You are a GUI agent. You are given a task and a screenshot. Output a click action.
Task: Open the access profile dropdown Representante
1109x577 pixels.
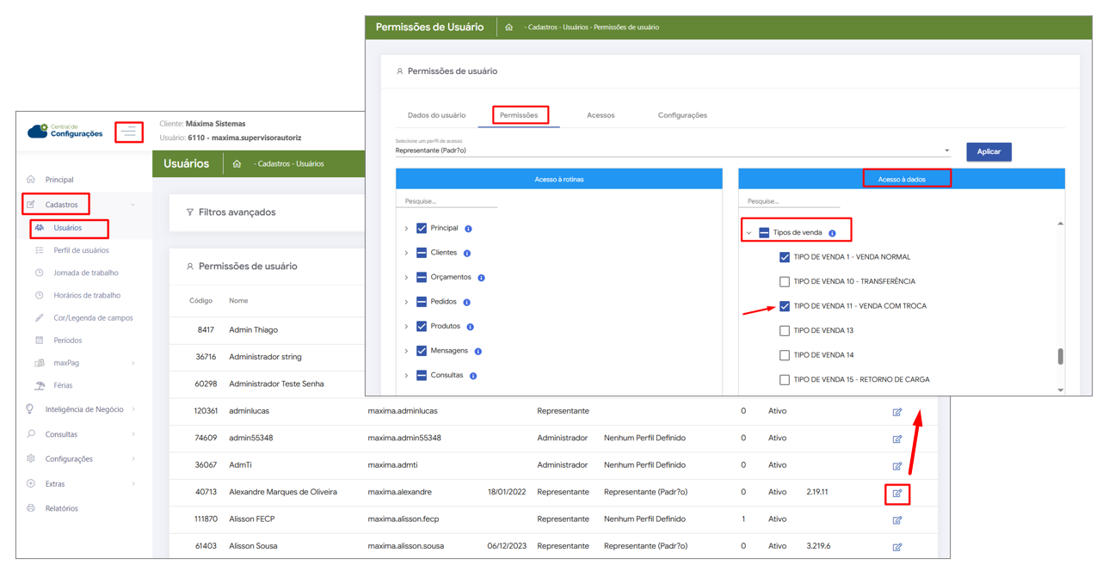tap(671, 151)
